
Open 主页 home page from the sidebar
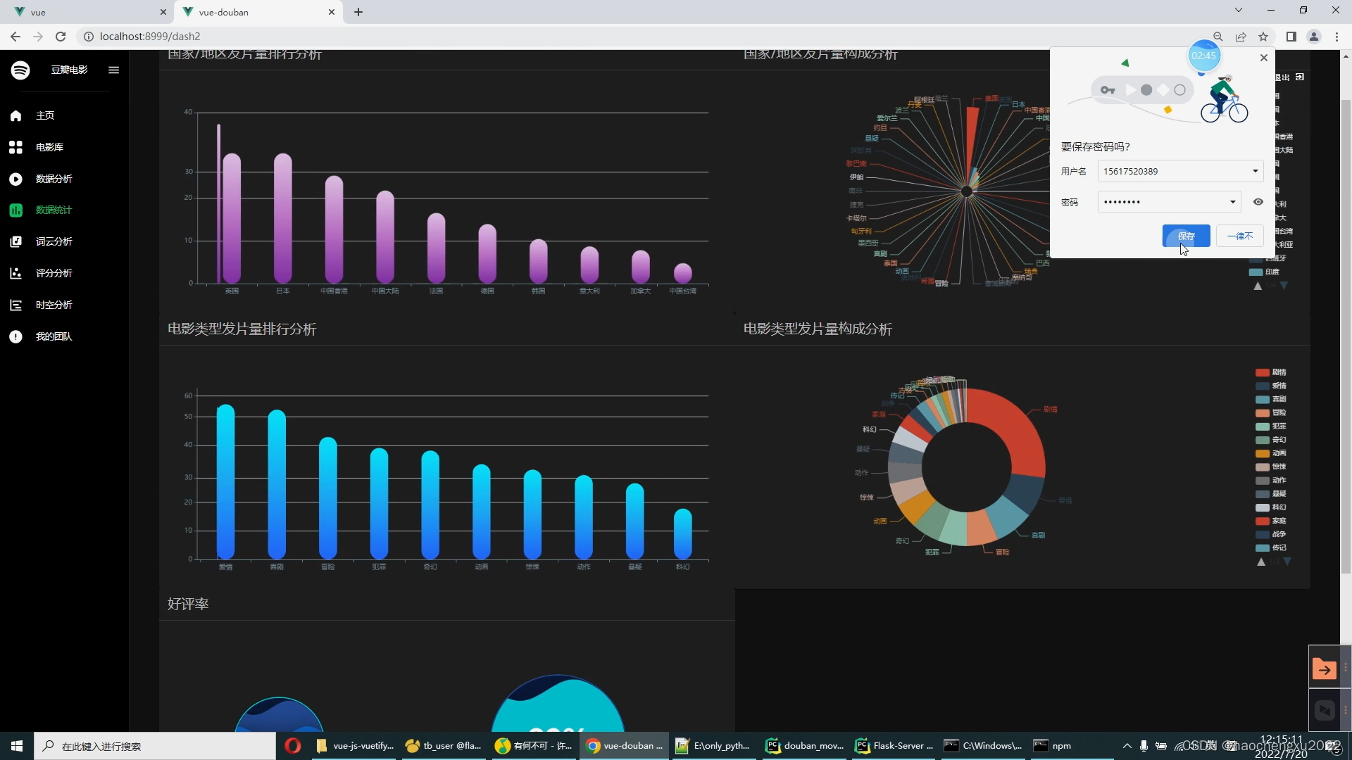coord(45,115)
